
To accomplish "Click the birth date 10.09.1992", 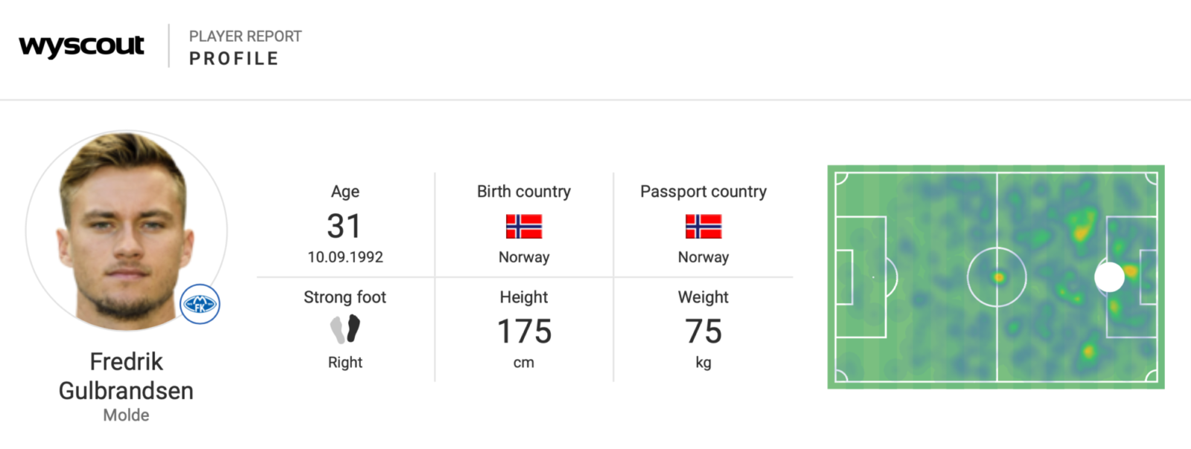I will 345,257.
